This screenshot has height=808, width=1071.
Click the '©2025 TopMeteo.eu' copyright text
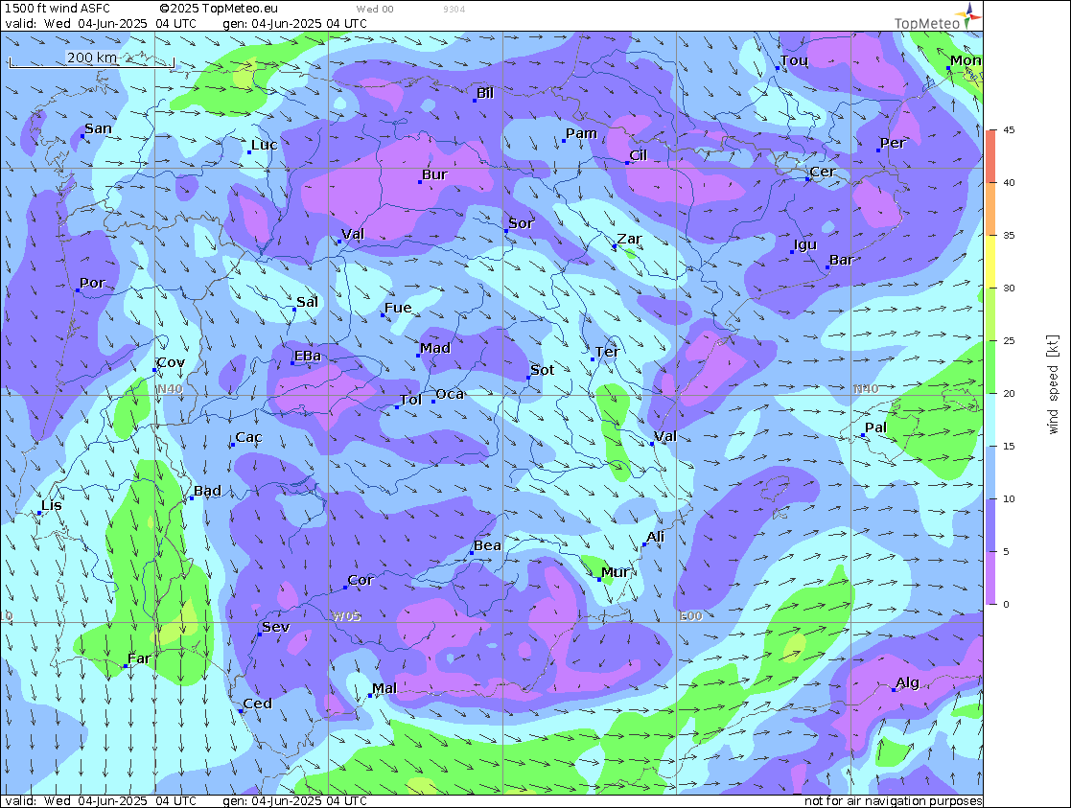[219, 9]
